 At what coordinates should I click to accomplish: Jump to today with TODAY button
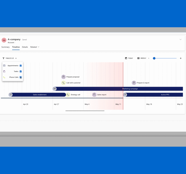pyautogui.click(x=129, y=58)
